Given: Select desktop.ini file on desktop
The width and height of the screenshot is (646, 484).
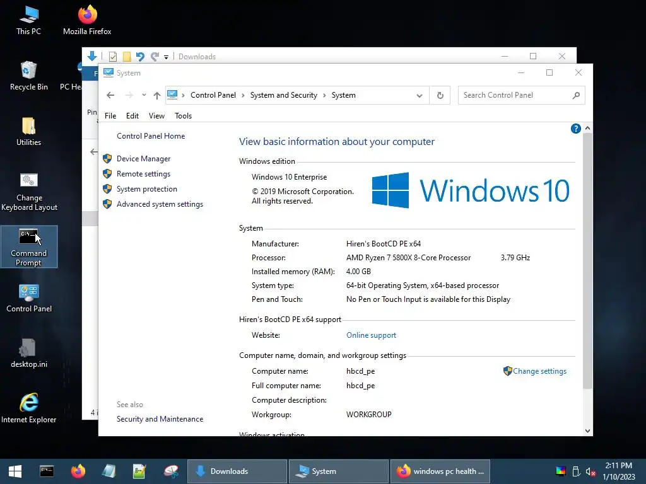Looking at the screenshot, I should click(x=29, y=353).
